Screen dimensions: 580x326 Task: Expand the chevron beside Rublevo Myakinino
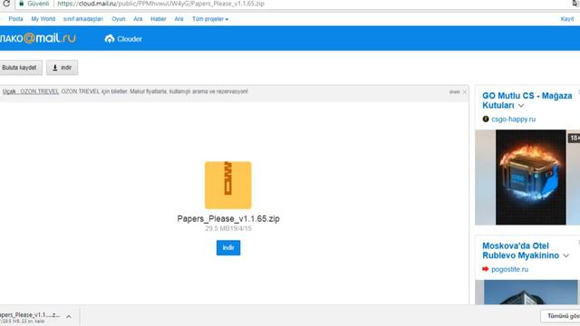pyautogui.click(x=565, y=255)
